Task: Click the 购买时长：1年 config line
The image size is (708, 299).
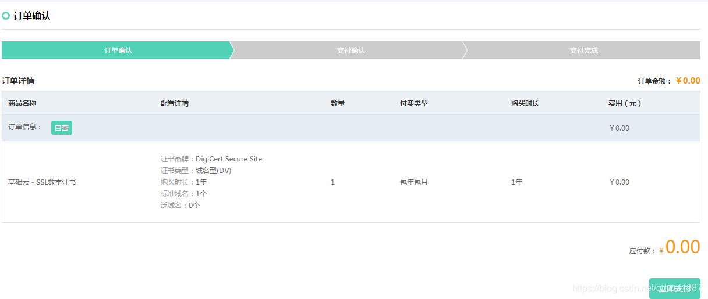Action: coord(184,182)
